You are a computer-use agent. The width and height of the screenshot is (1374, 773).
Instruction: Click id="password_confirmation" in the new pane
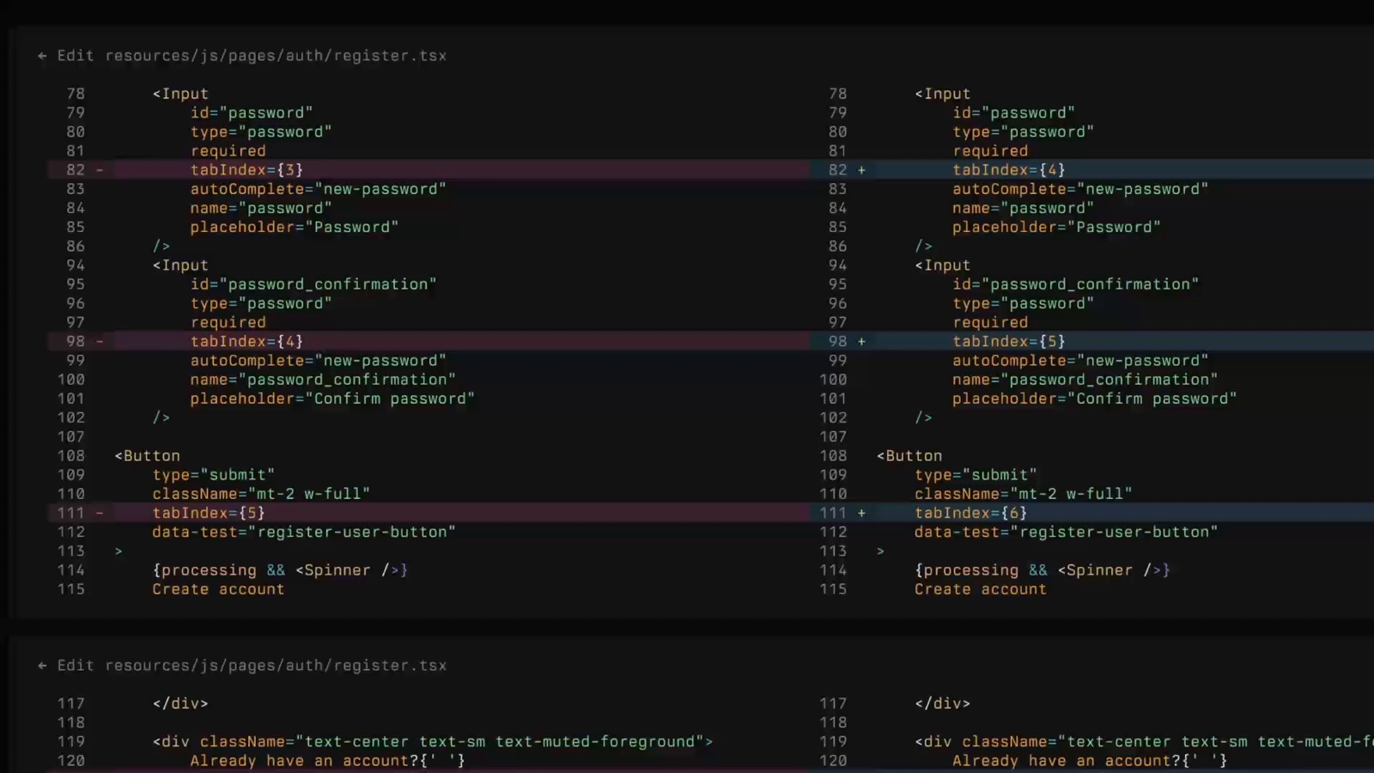click(x=1076, y=284)
